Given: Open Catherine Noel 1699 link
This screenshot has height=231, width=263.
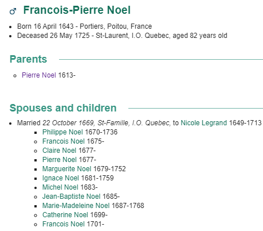Looking at the screenshot, I should point(65,215).
